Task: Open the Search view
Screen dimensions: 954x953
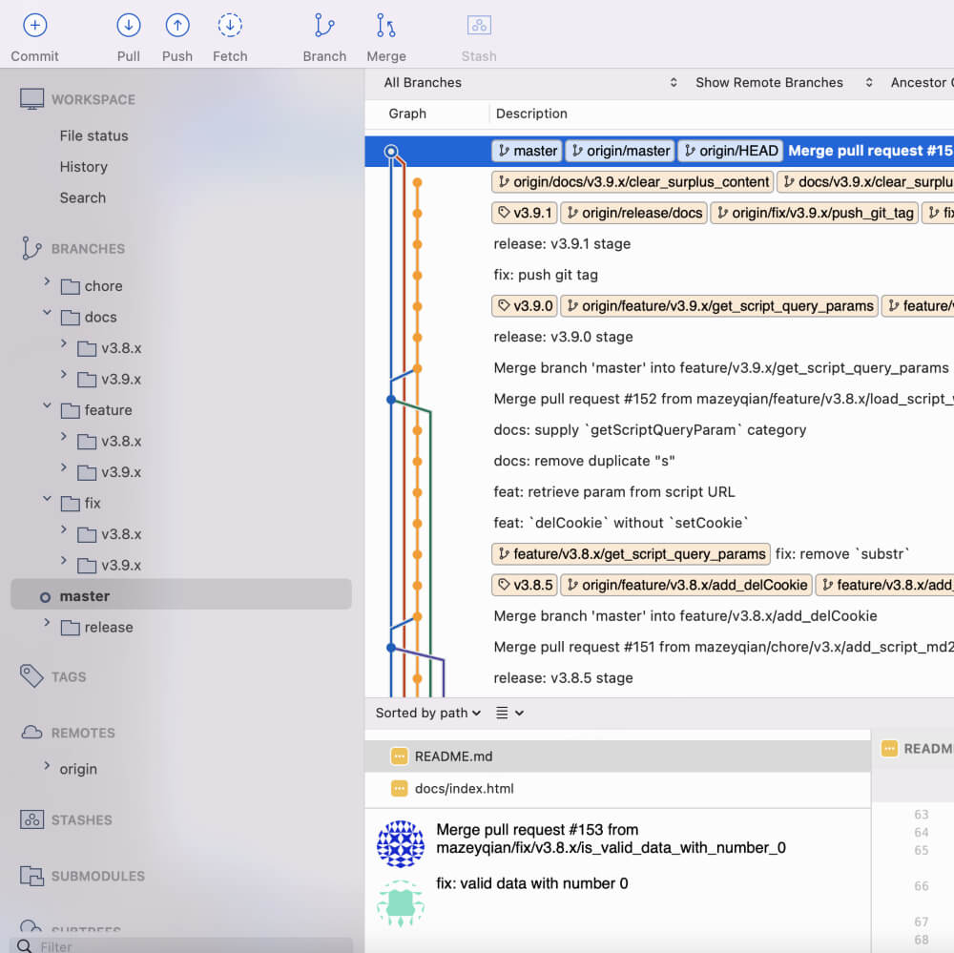Action: 82,197
